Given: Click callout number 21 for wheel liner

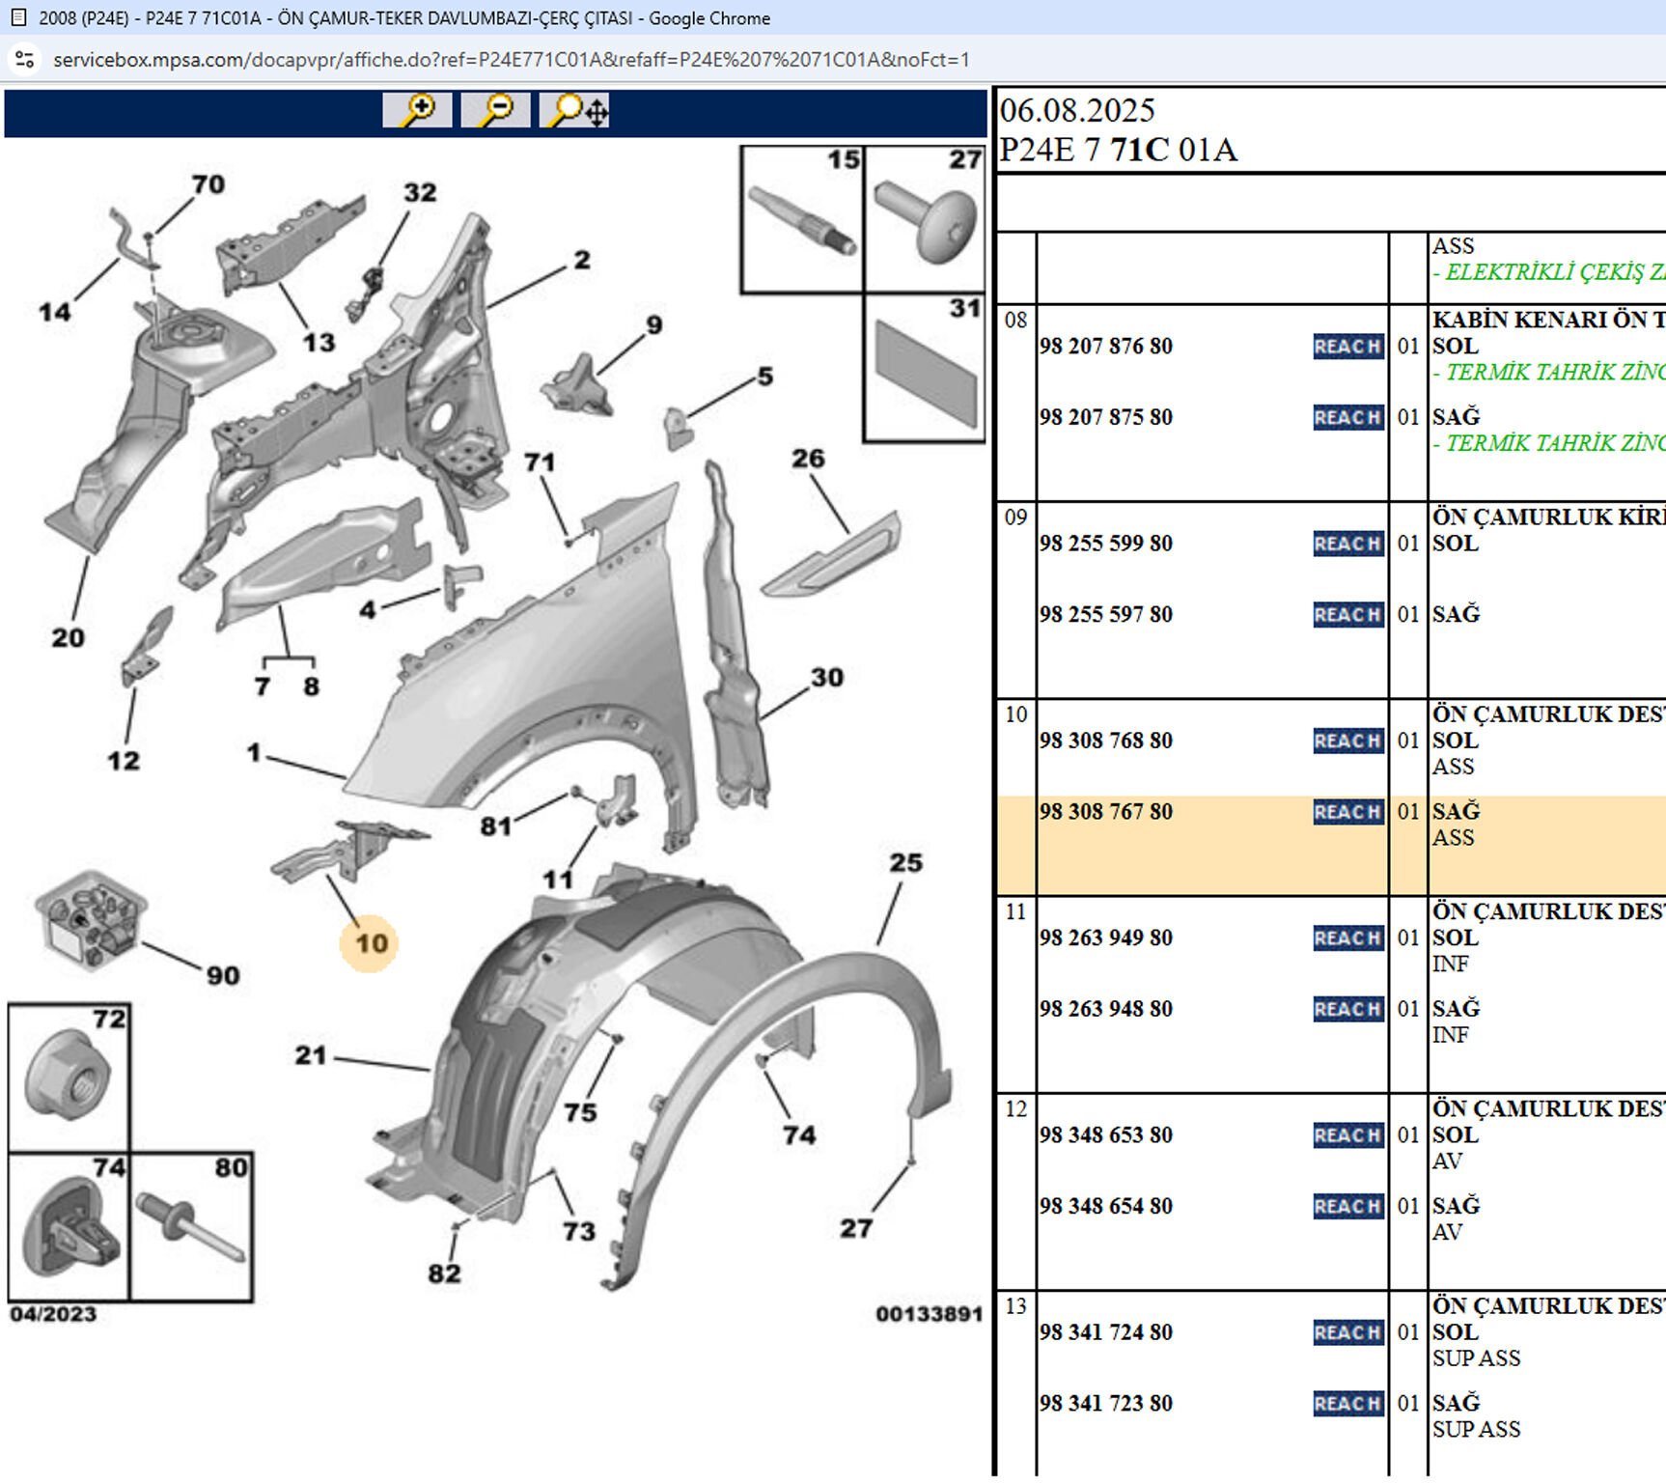Looking at the screenshot, I should point(311,1055).
